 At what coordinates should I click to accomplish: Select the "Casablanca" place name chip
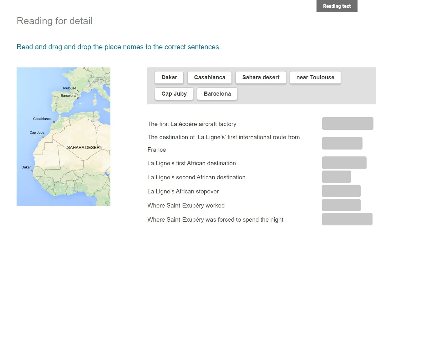[209, 77]
